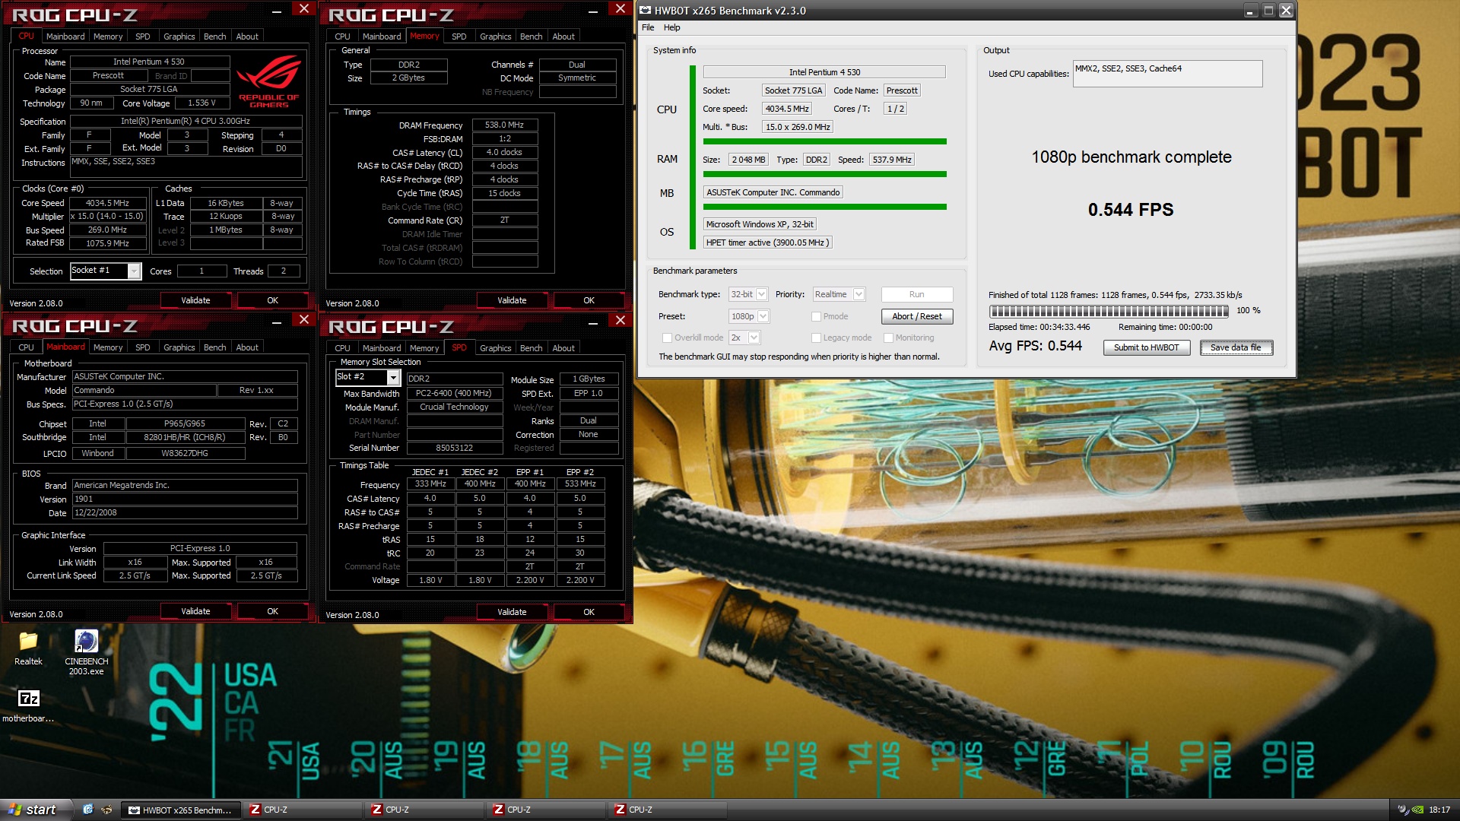This screenshot has width=1460, height=821.
Task: Click the Republic of Gamers logo in CPU-Z
Action: point(269,82)
